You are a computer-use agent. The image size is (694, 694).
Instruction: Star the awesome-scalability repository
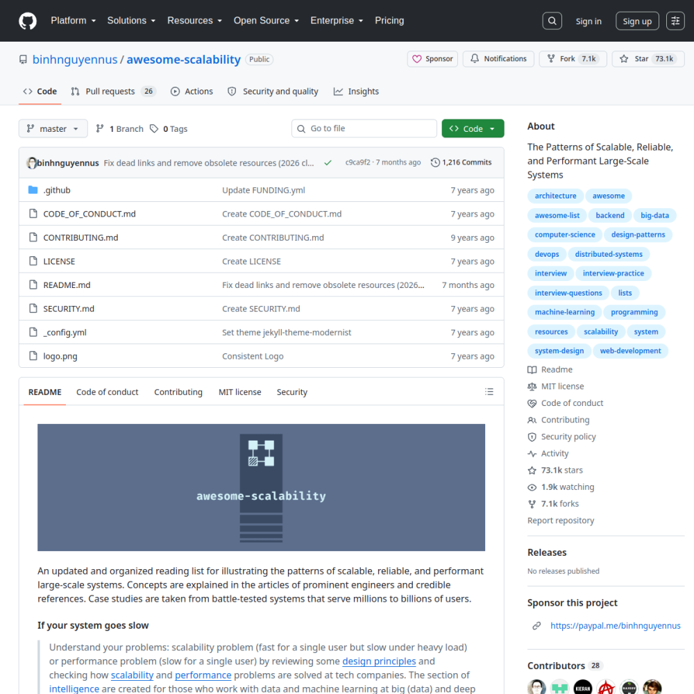[648, 59]
